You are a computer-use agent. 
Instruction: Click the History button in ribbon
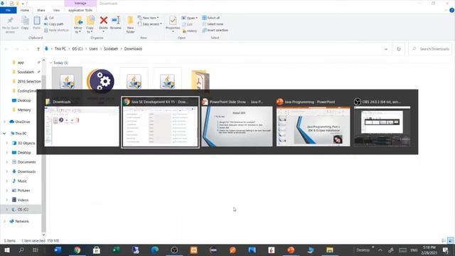(190, 31)
